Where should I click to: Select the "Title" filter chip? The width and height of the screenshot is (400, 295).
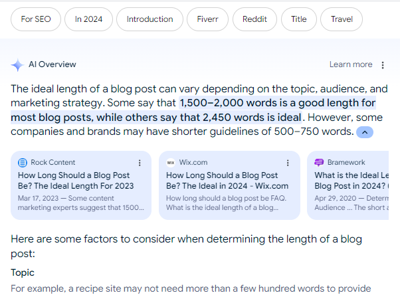299,19
